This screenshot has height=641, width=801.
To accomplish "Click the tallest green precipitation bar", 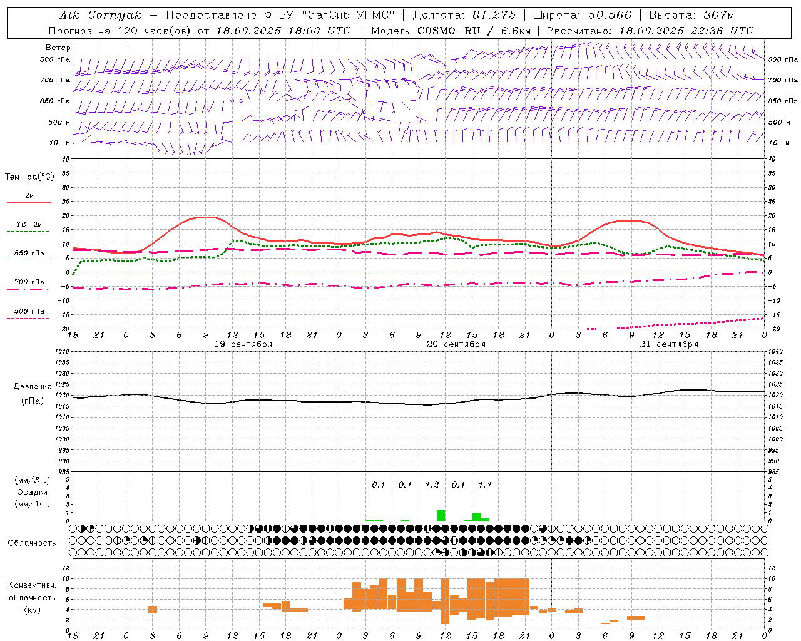I will tap(441, 515).
